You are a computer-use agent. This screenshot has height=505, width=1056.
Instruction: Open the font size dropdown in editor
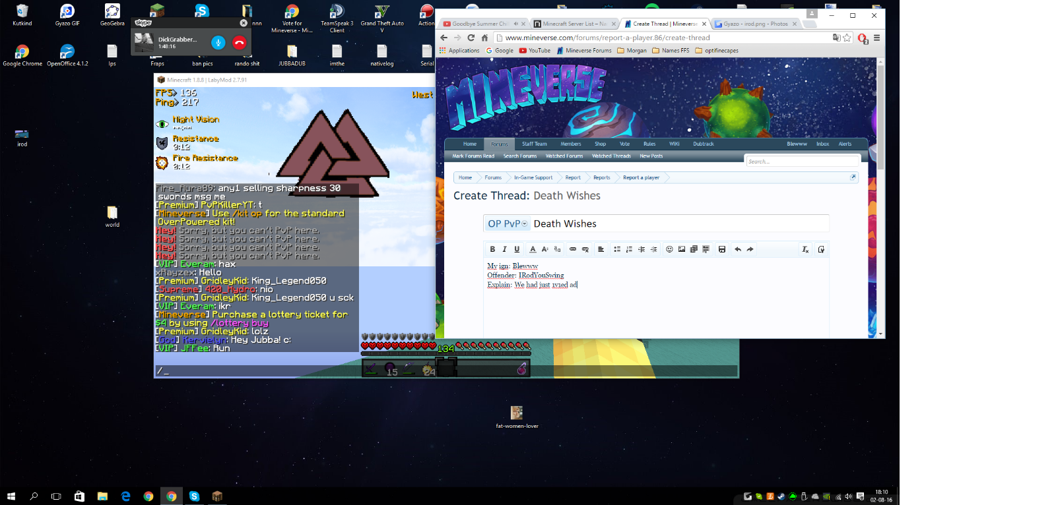tap(545, 249)
